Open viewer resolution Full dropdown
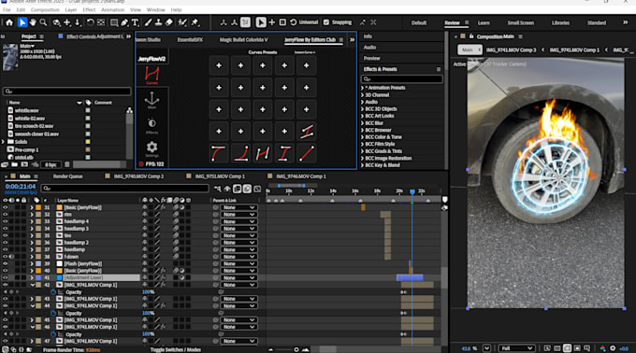This screenshot has width=636, height=353. click(x=516, y=348)
